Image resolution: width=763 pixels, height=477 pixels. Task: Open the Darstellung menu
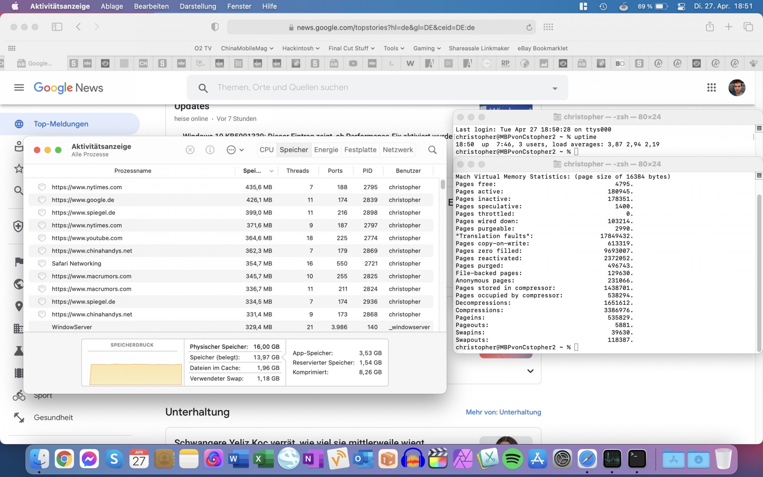point(198,6)
